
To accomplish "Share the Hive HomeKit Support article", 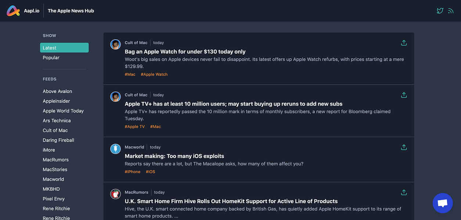I will (x=404, y=192).
